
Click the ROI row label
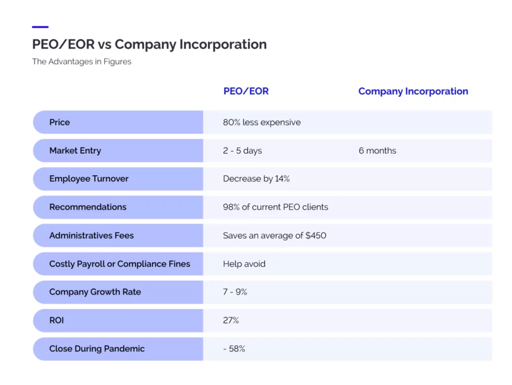click(x=56, y=320)
